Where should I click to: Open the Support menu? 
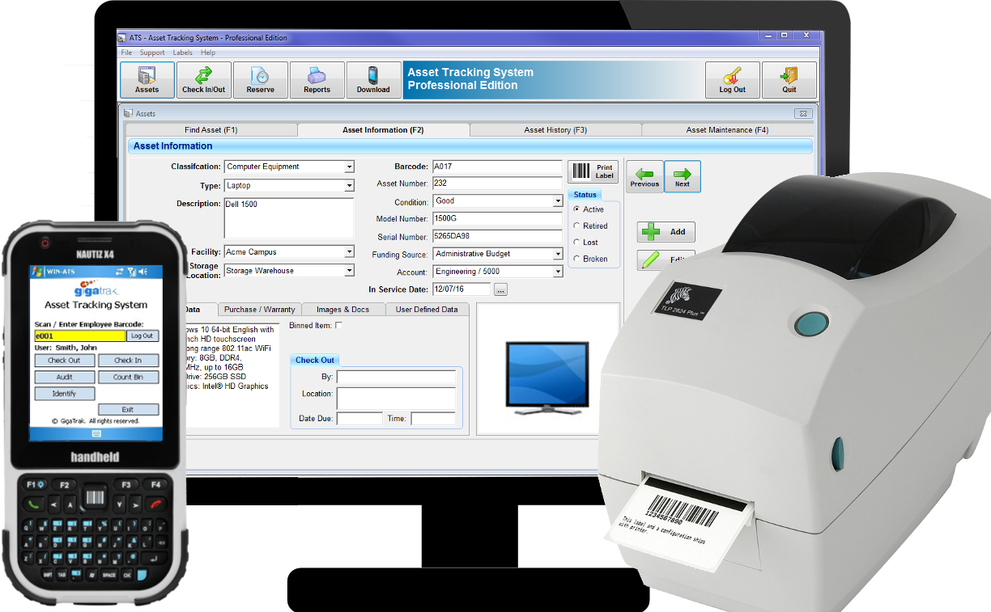click(x=152, y=53)
